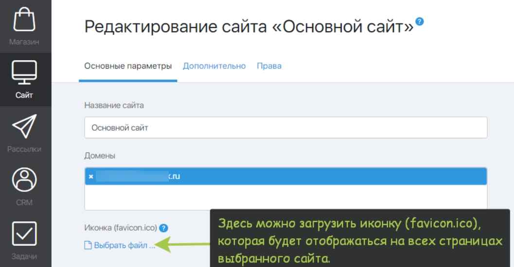Click the Выбрать файл link
514x267 pixels.
[124, 245]
